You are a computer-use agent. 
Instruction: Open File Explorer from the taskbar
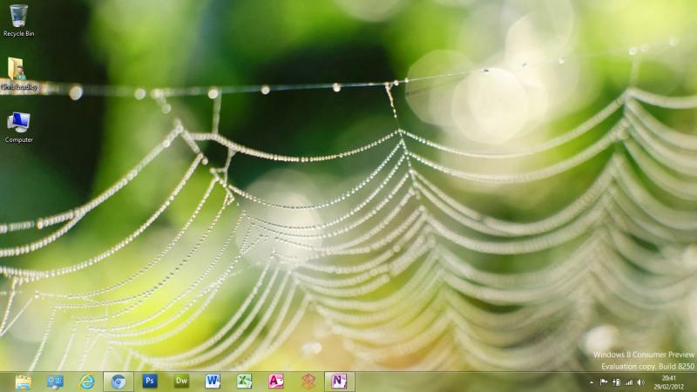tap(24, 382)
